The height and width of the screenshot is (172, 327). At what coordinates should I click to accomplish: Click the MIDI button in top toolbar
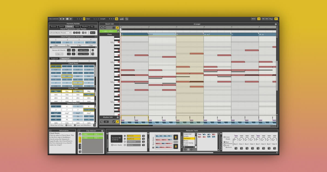253,19
